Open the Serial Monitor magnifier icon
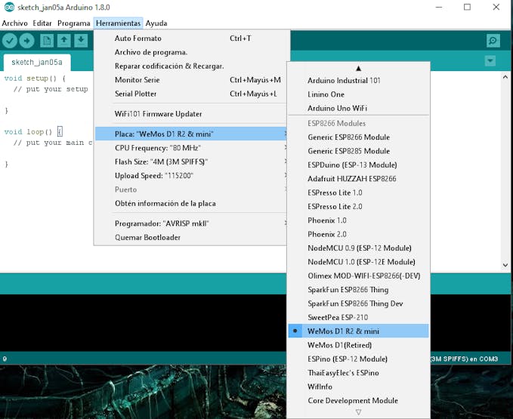This screenshot has width=513, height=419. click(x=493, y=41)
